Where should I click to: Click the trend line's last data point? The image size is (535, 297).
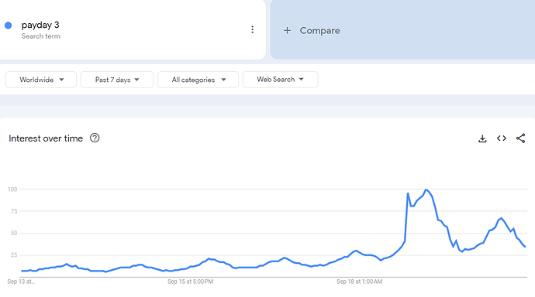point(525,246)
